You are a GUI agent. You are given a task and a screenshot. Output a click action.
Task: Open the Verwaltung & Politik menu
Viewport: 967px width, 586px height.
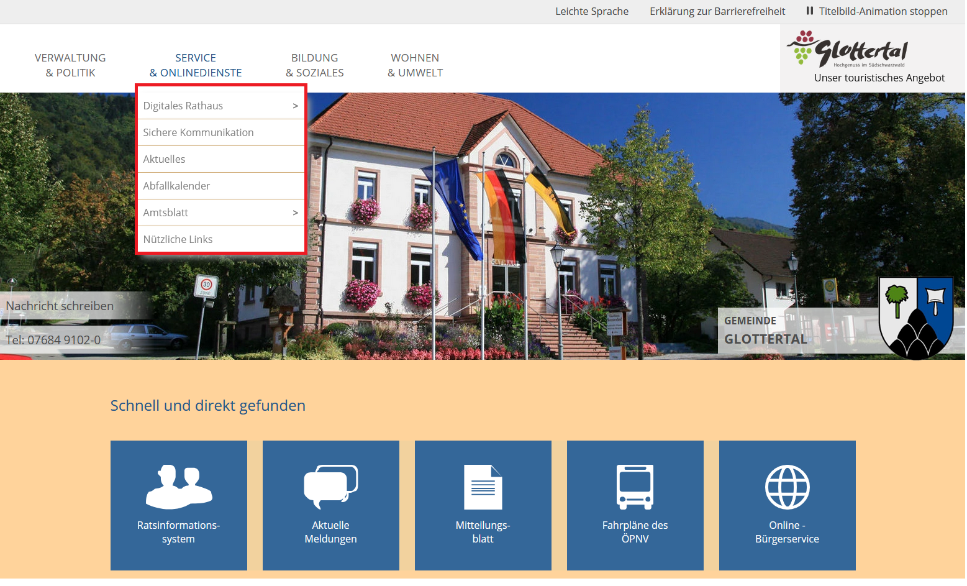point(70,65)
